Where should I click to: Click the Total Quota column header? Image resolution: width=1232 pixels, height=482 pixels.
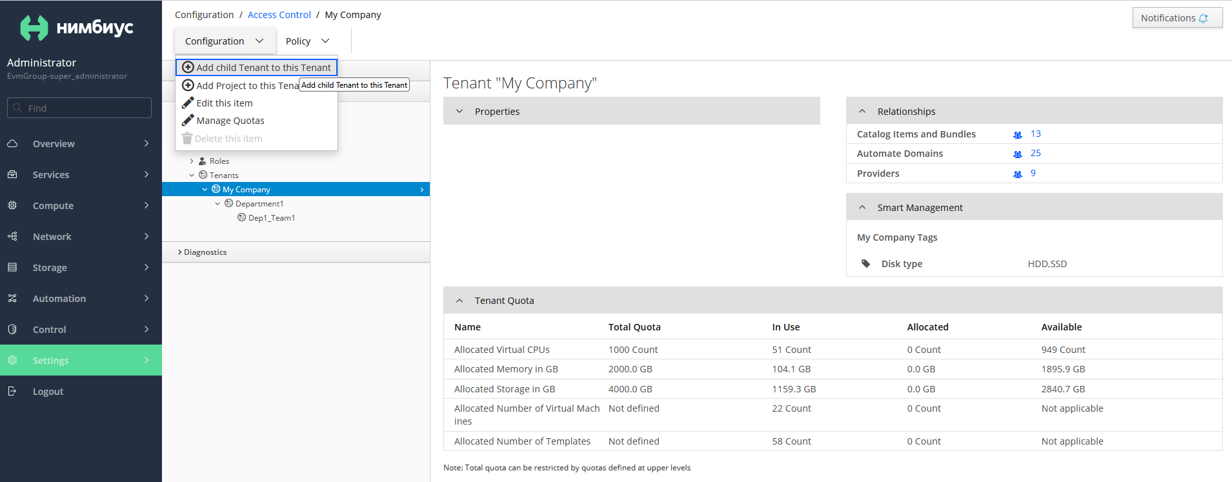click(634, 326)
